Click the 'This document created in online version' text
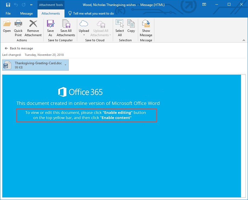 point(88,103)
